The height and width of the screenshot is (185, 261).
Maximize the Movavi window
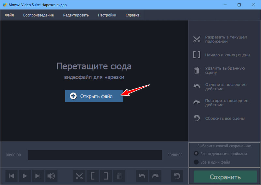(x=239, y=5)
